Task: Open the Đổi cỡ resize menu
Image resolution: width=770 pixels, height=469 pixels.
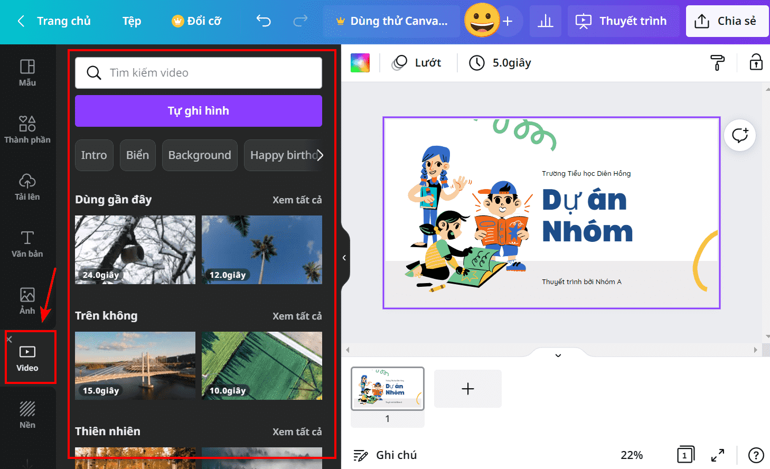Action: click(196, 21)
